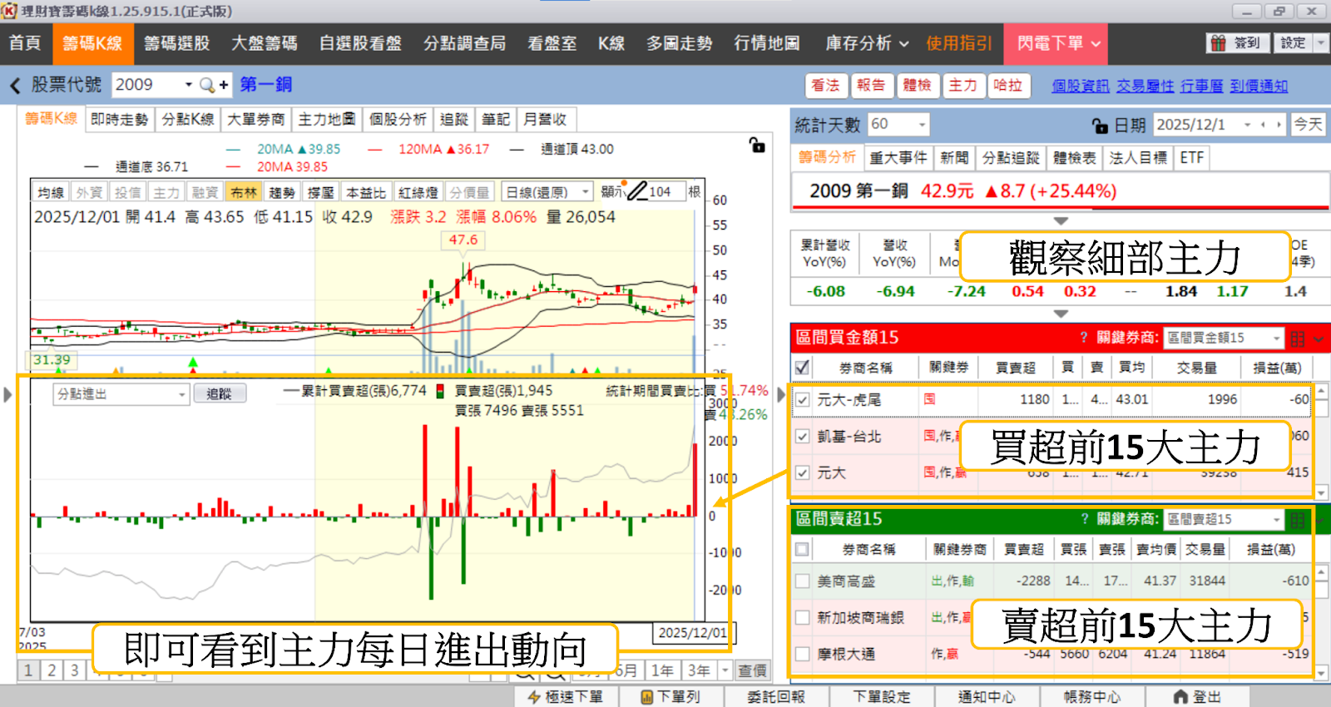Click the pencil draw icon on chart toolbar

(637, 191)
